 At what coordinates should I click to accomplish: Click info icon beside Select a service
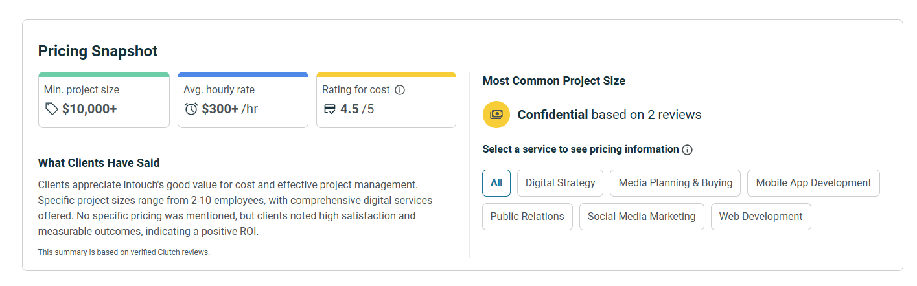(688, 149)
